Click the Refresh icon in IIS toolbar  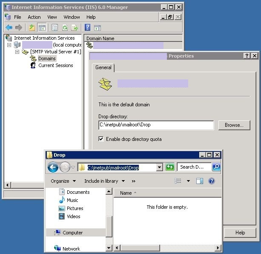pyautogui.click(x=65, y=28)
